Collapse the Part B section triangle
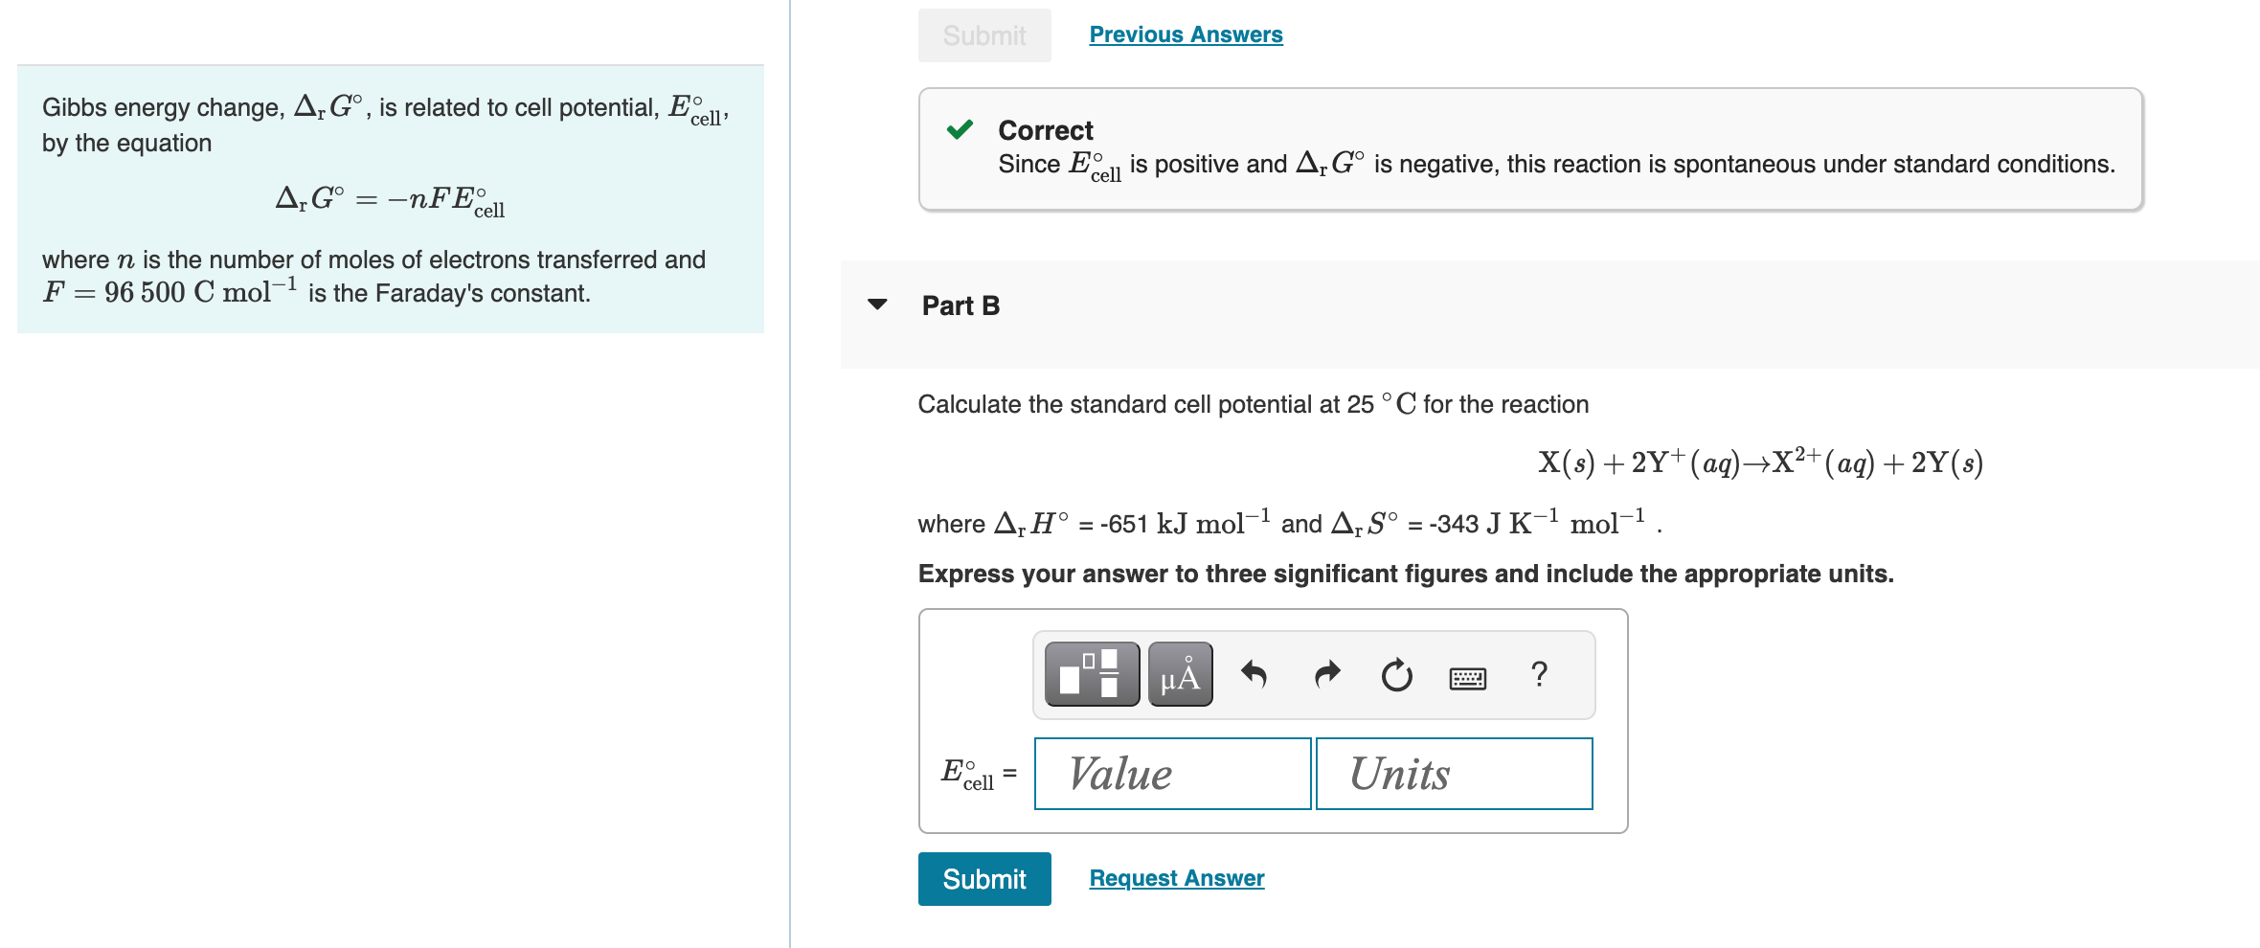Image resolution: width=2260 pixels, height=948 pixels. click(876, 305)
